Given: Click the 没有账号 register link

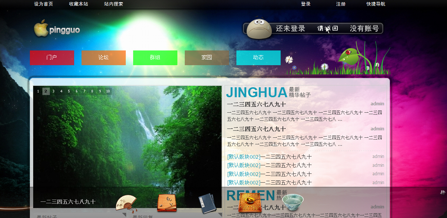Looking at the screenshot, I should (x=364, y=28).
